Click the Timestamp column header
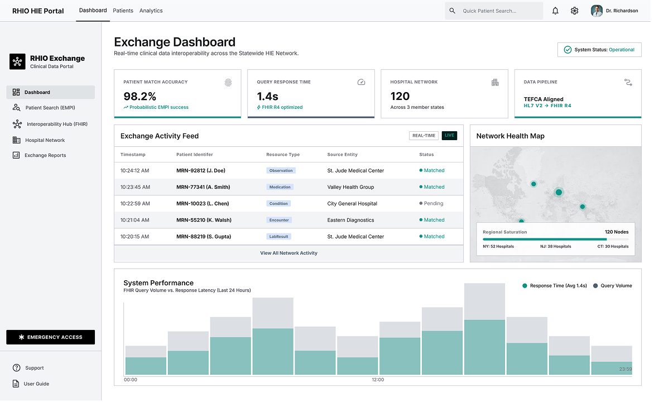 (133, 155)
